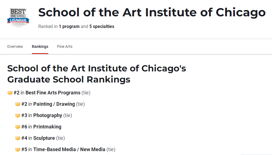The width and height of the screenshot is (272, 155).
Task: Follow the Sculpture ranking link
Action: pyautogui.click(x=44, y=138)
